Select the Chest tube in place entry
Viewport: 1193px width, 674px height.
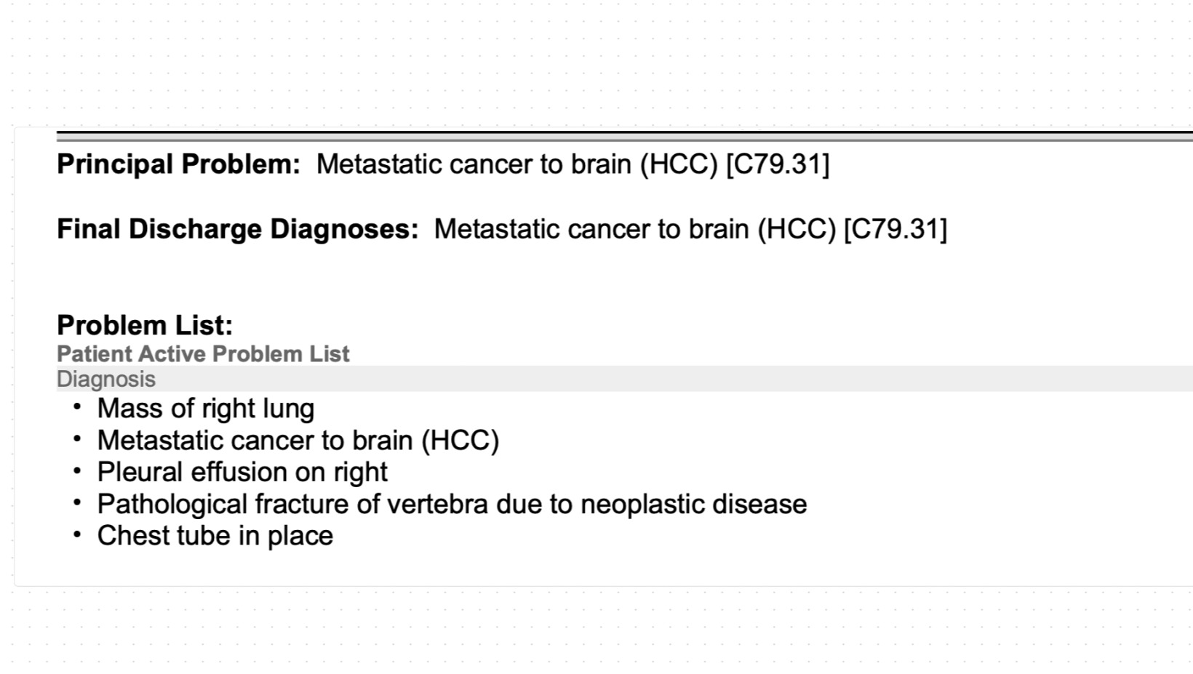point(215,536)
